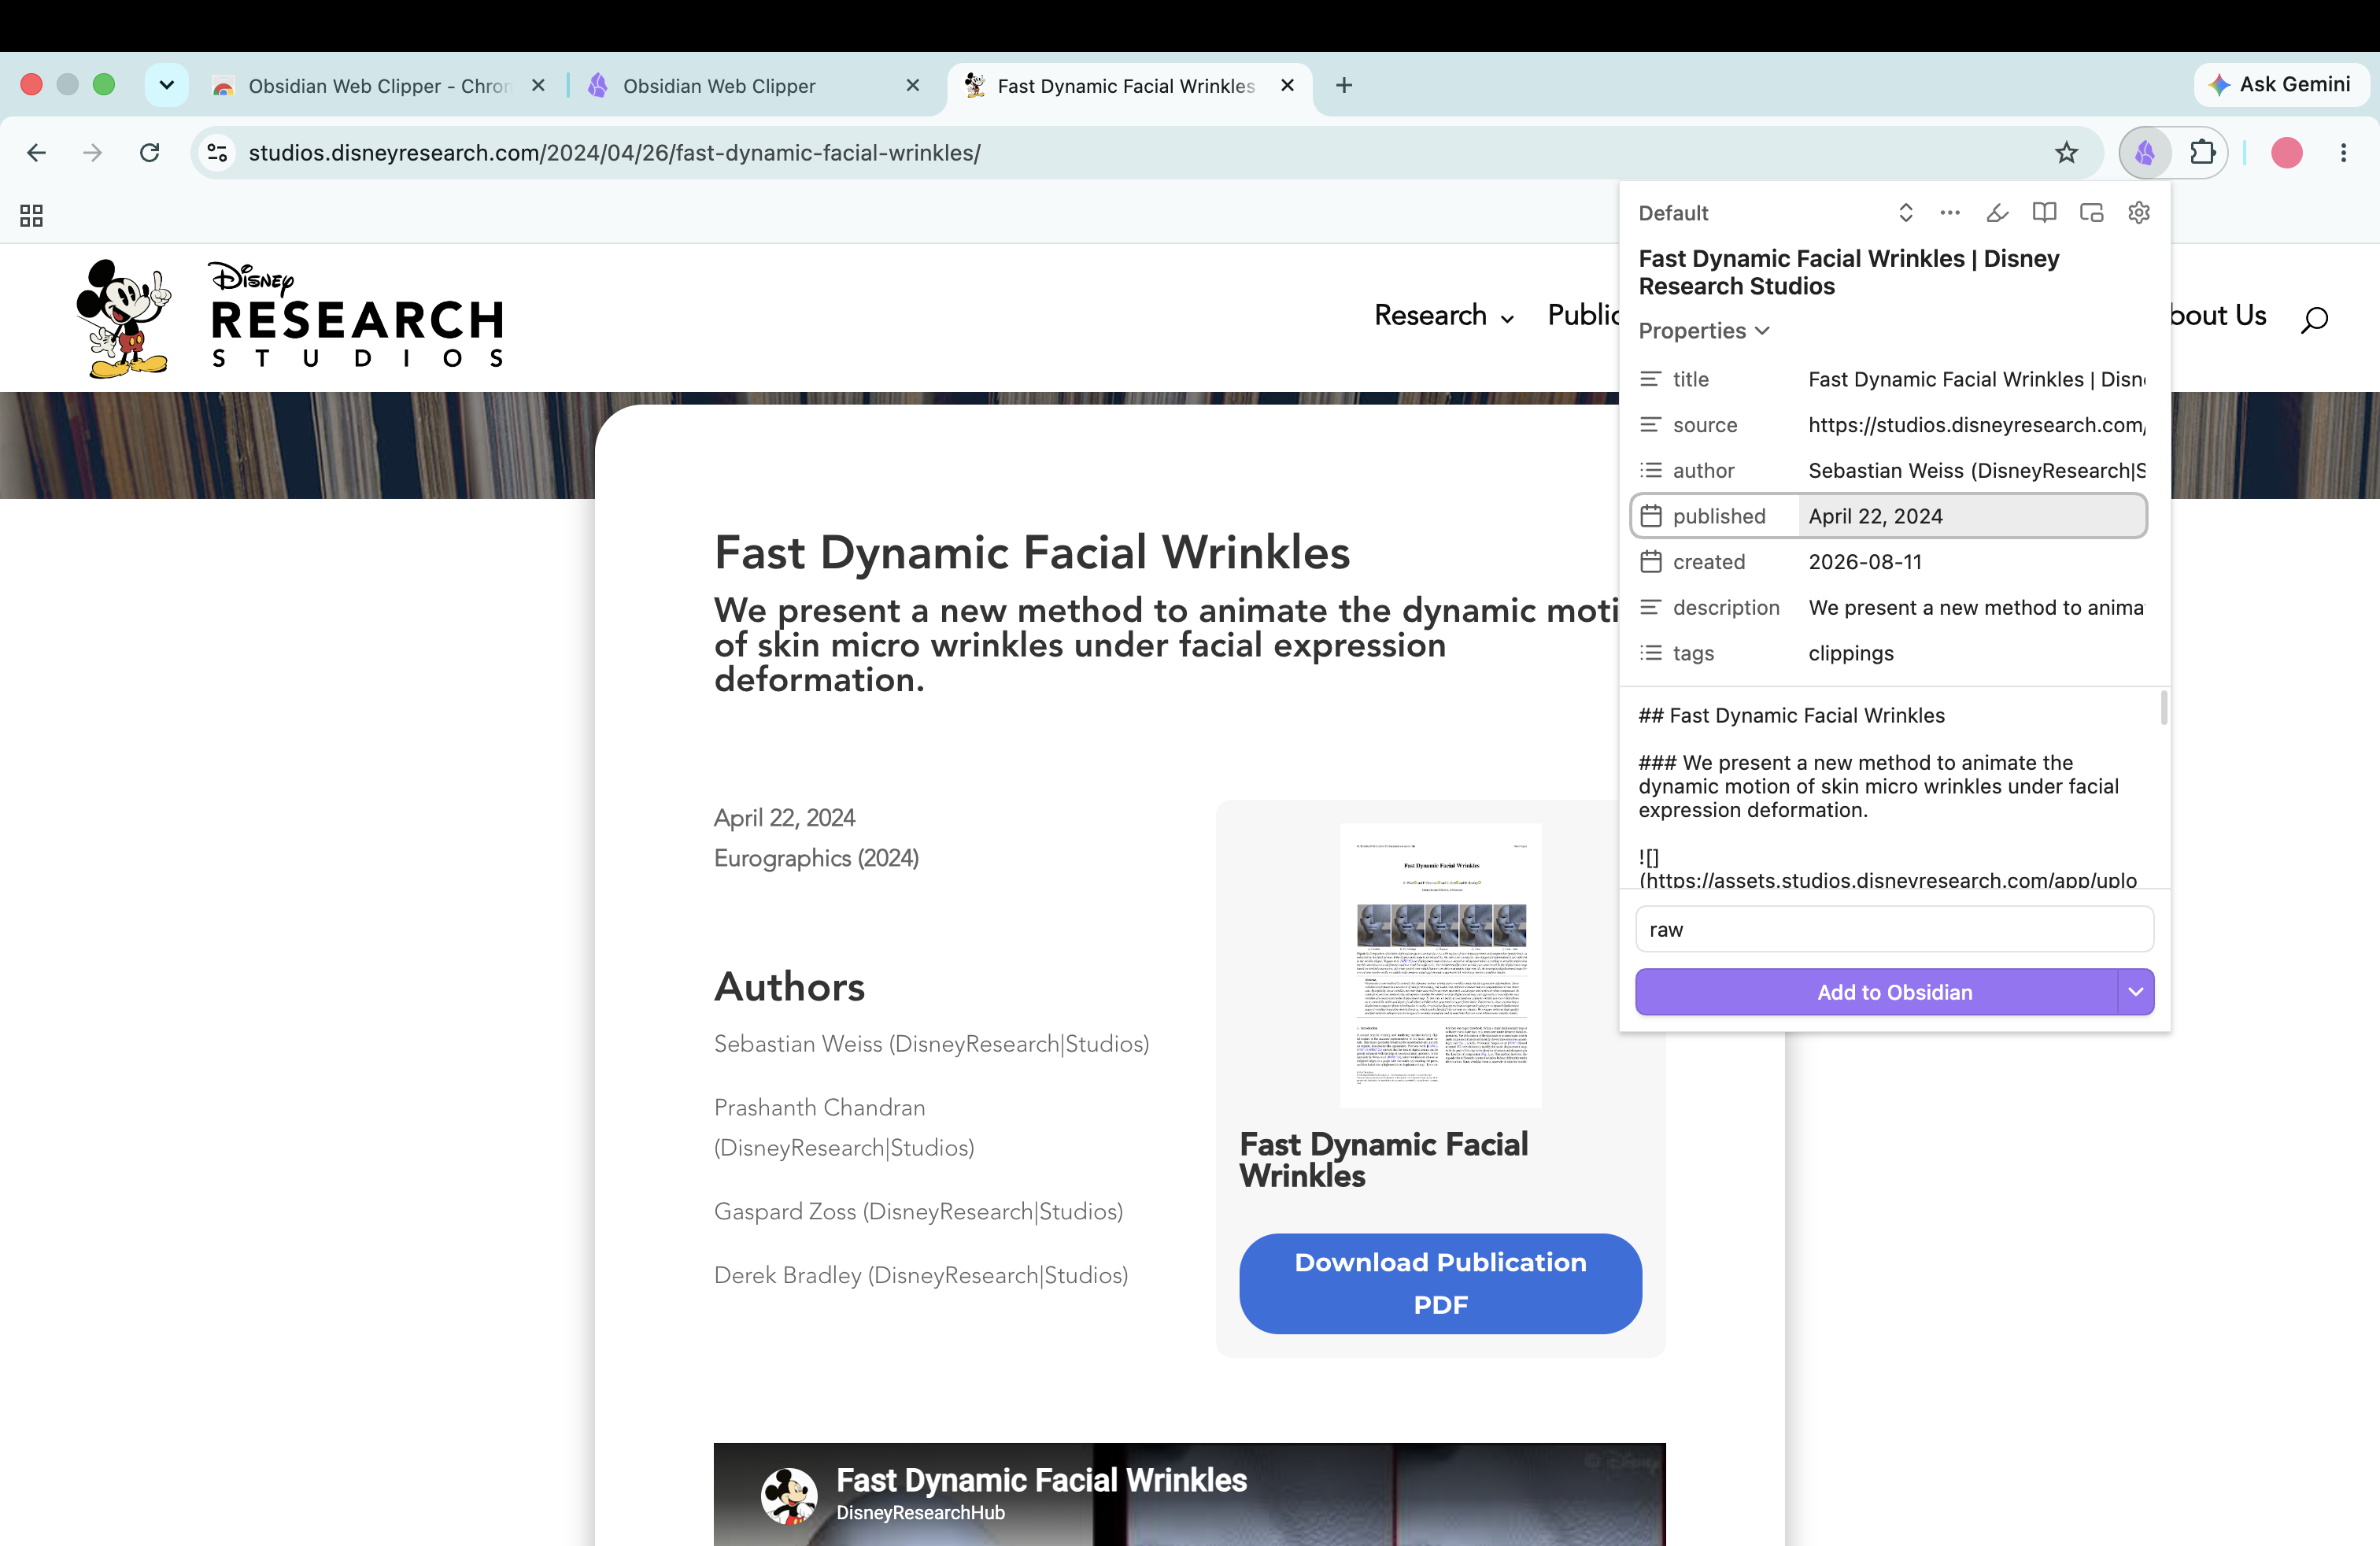Click the source property type icon
The image size is (2380, 1546).
1651,425
